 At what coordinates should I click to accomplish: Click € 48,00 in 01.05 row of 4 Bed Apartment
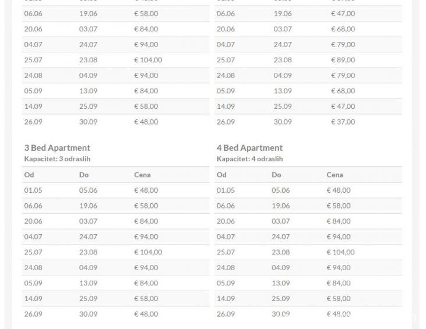coord(339,190)
